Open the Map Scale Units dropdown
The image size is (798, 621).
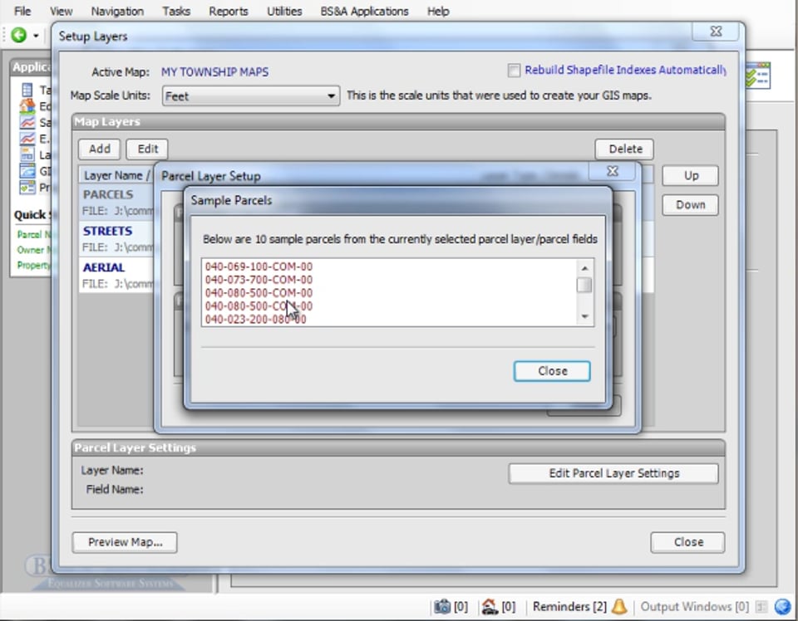click(251, 95)
